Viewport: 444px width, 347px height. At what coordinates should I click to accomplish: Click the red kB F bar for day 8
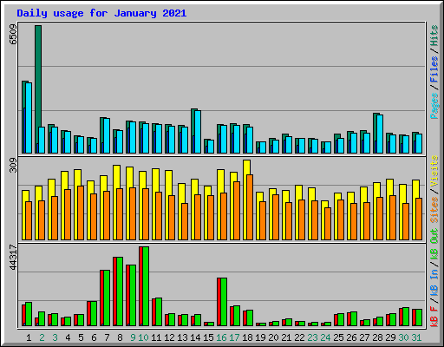pos(114,291)
